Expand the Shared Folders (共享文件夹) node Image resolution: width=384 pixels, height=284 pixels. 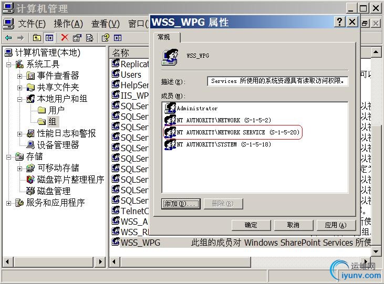[x=20, y=88]
